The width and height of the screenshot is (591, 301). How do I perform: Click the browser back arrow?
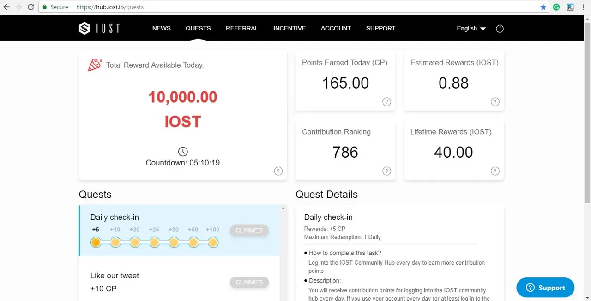[x=6, y=7]
